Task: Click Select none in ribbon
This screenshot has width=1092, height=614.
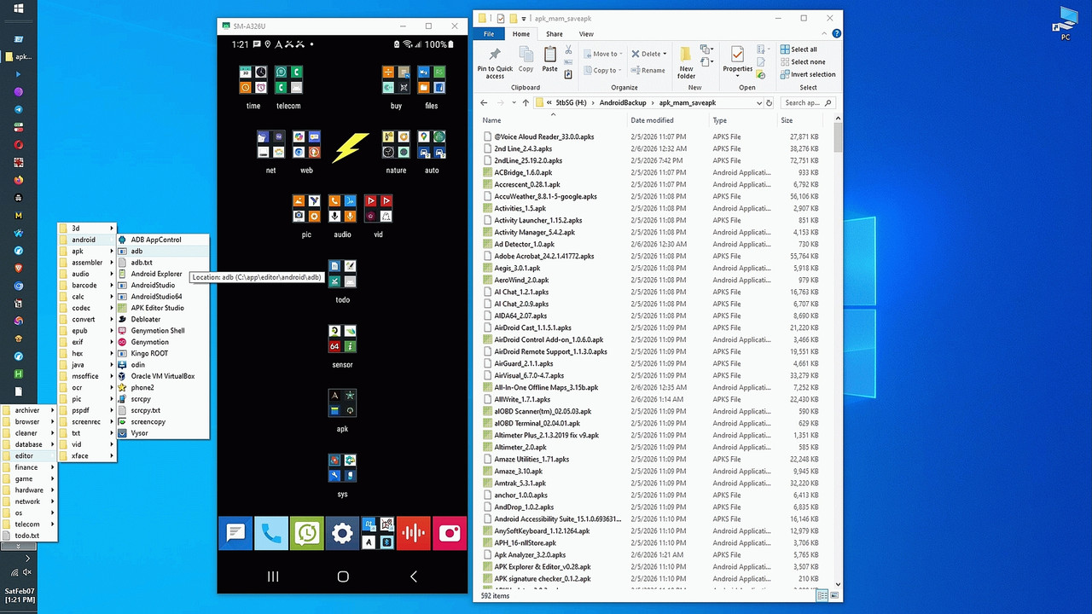Action: click(x=802, y=61)
